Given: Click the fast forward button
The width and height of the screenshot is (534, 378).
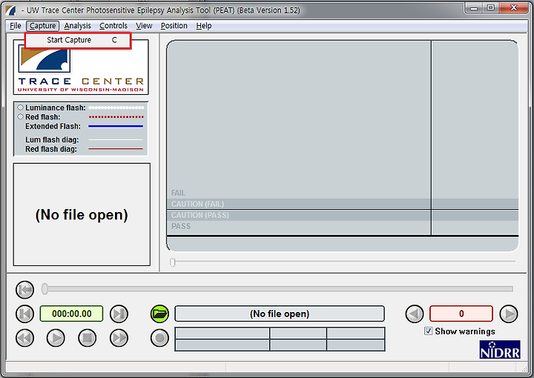Looking at the screenshot, I should coord(119,338).
